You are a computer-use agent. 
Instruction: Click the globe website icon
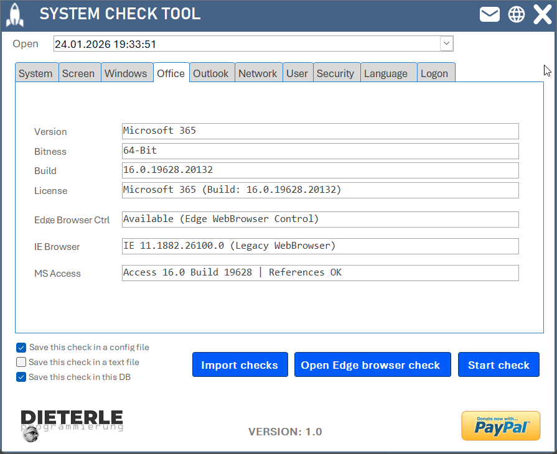tap(516, 14)
